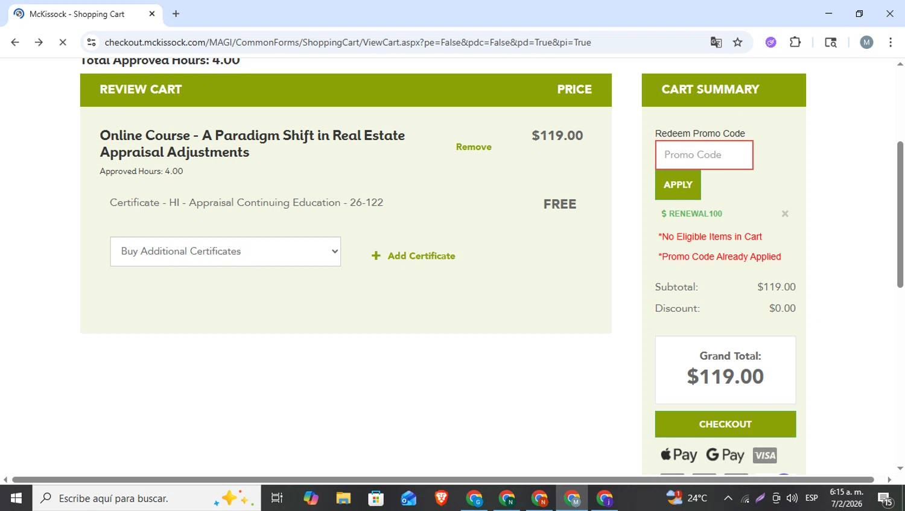Open the Chrome profile M avatar
Screen dimensions: 905x511
click(x=866, y=42)
